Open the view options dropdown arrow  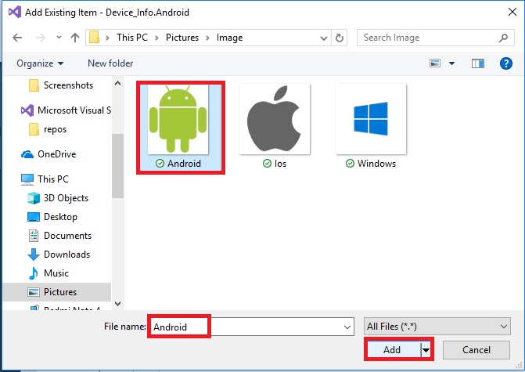[451, 63]
